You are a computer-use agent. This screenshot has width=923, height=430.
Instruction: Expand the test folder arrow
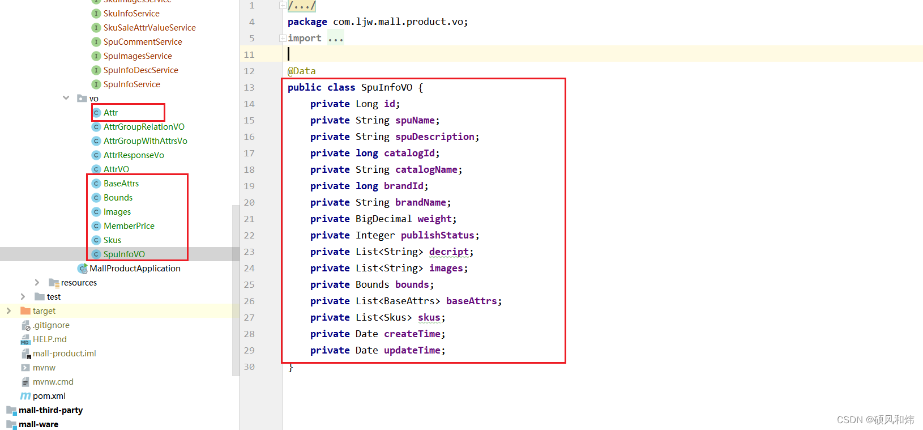pyautogui.click(x=23, y=296)
